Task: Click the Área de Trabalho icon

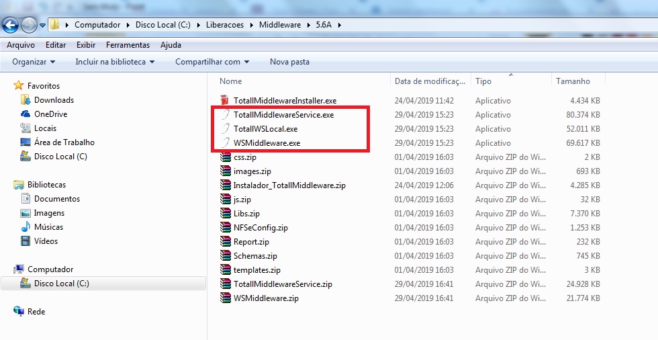Action: [26, 142]
